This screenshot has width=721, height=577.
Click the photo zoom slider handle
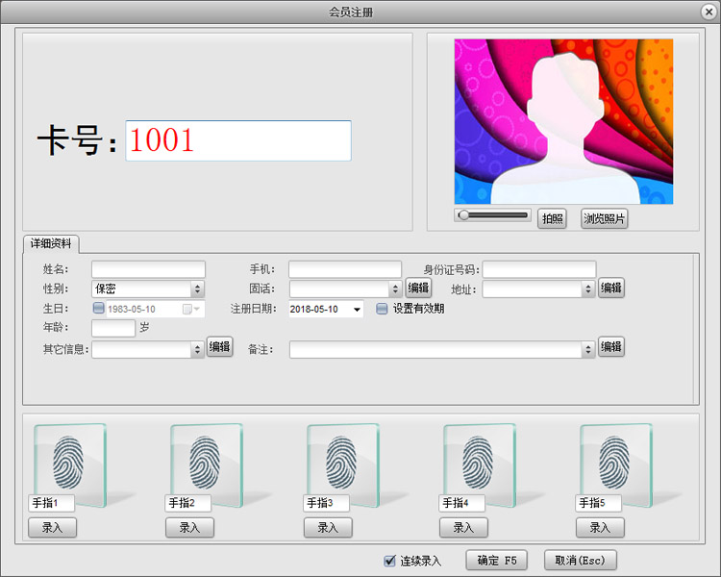click(x=464, y=215)
